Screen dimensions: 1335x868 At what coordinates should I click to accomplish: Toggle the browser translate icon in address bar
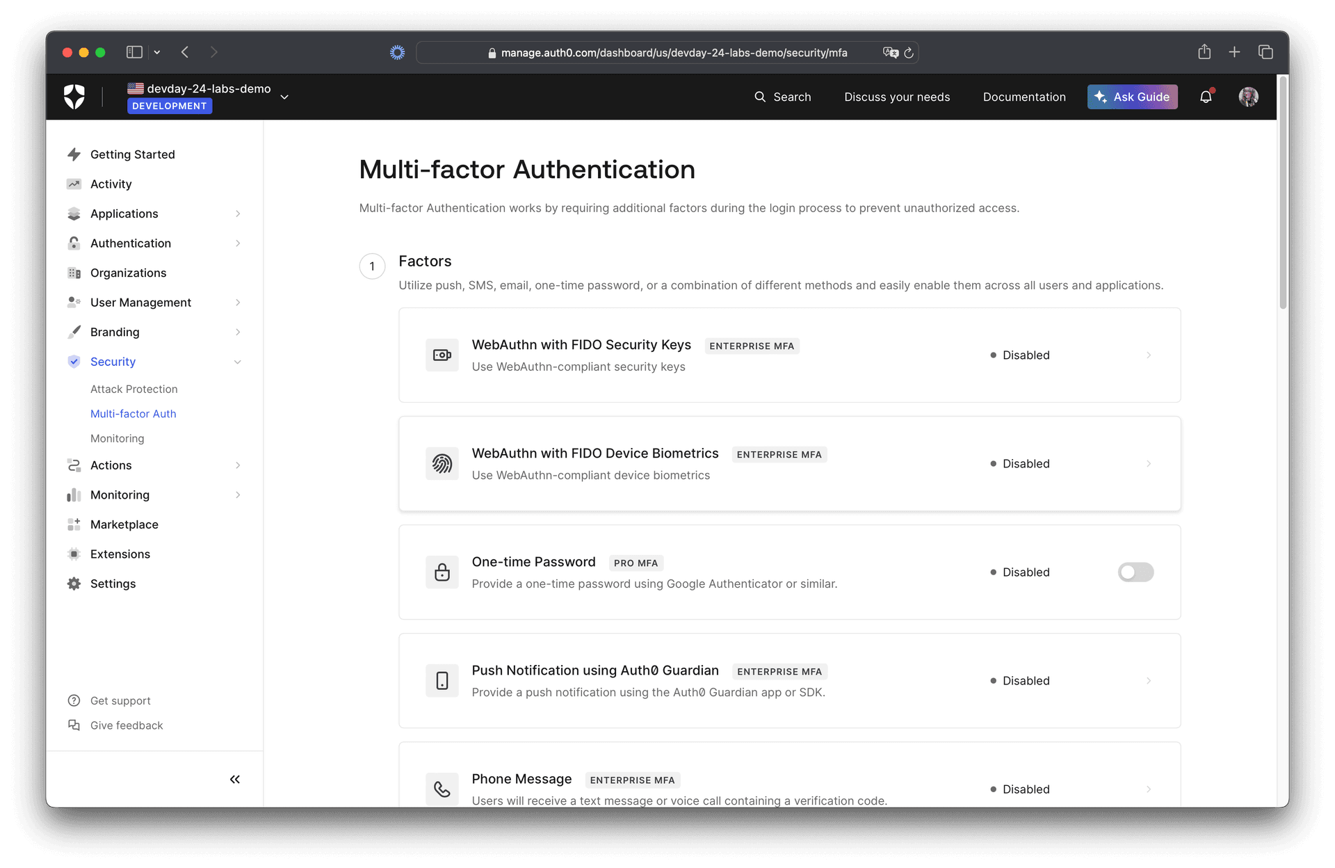(891, 52)
